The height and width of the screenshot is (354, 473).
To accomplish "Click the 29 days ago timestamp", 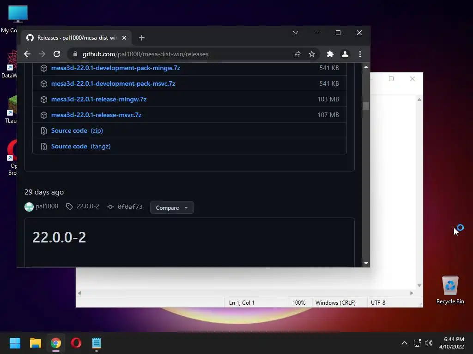I will 44,192.
